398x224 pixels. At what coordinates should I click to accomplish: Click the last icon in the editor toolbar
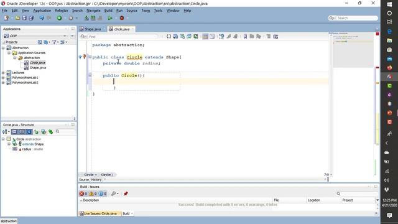coord(275,37)
